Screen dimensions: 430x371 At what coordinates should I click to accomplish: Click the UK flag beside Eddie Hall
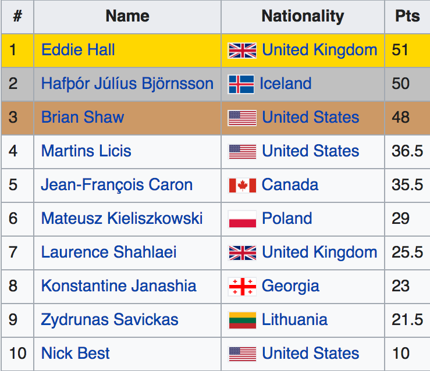pos(242,51)
